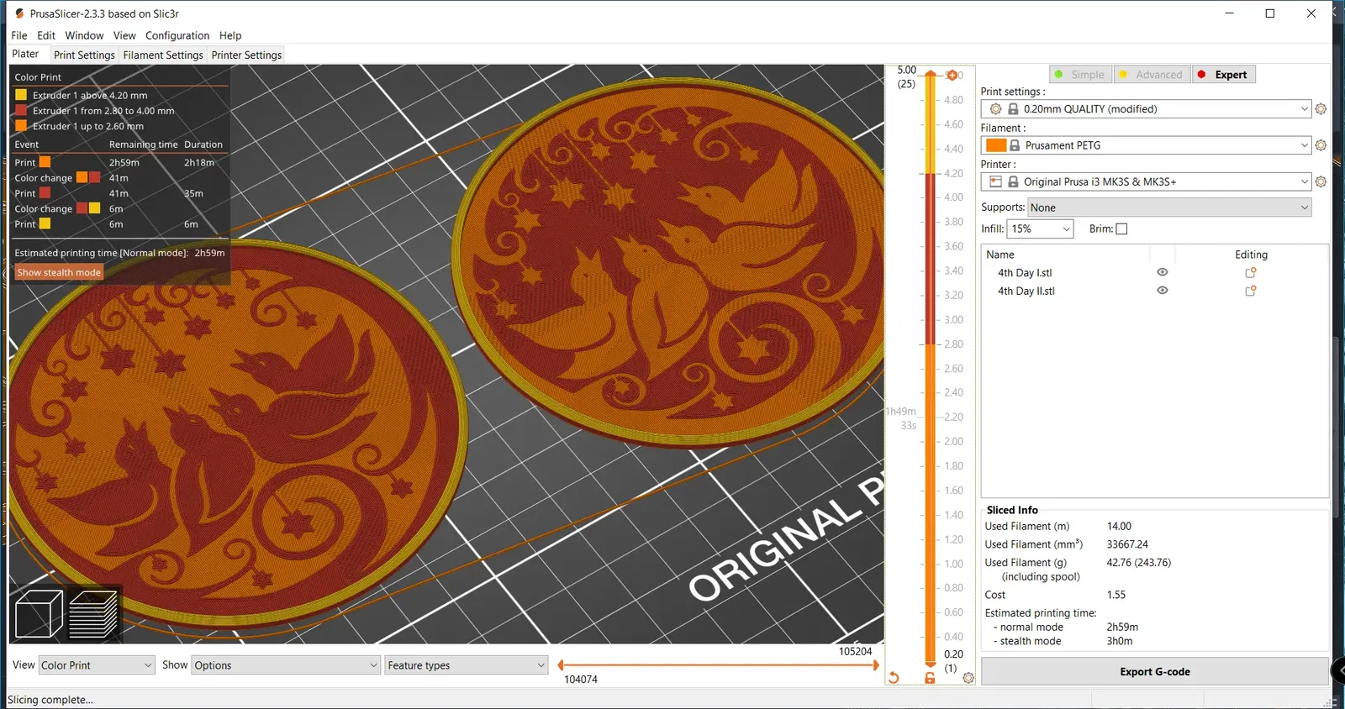Open the Infill percentage dropdown
Viewport: 1345px width, 709px height.
click(1041, 228)
